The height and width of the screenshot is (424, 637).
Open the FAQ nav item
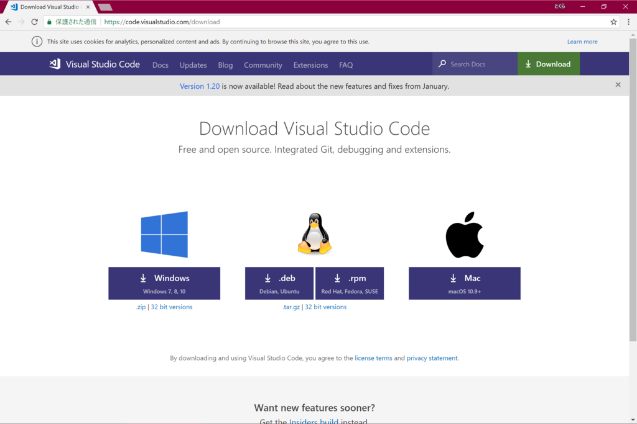coord(346,65)
